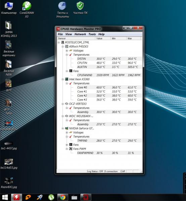
Task: Open the Tools menu
Action: 92,34
